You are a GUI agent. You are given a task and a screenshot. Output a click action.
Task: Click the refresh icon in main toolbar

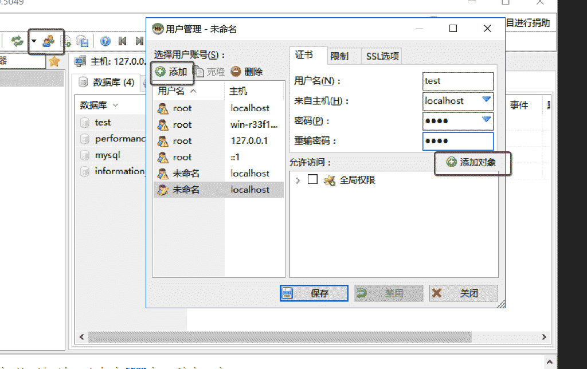17,41
